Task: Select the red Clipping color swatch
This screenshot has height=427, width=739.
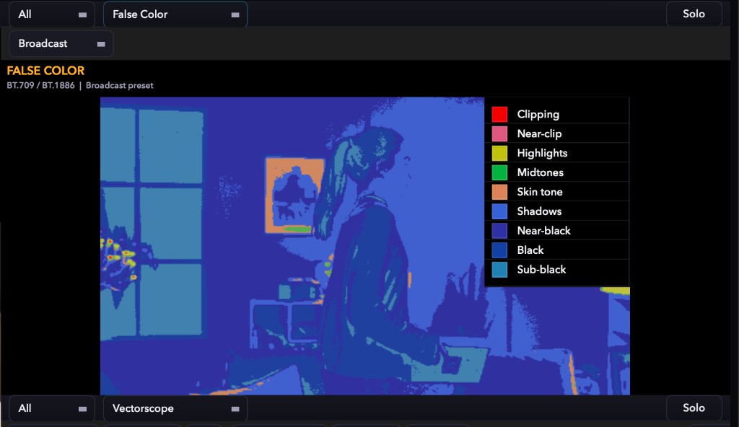Action: coord(499,114)
